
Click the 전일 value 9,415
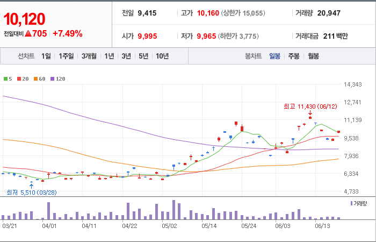pos(147,13)
